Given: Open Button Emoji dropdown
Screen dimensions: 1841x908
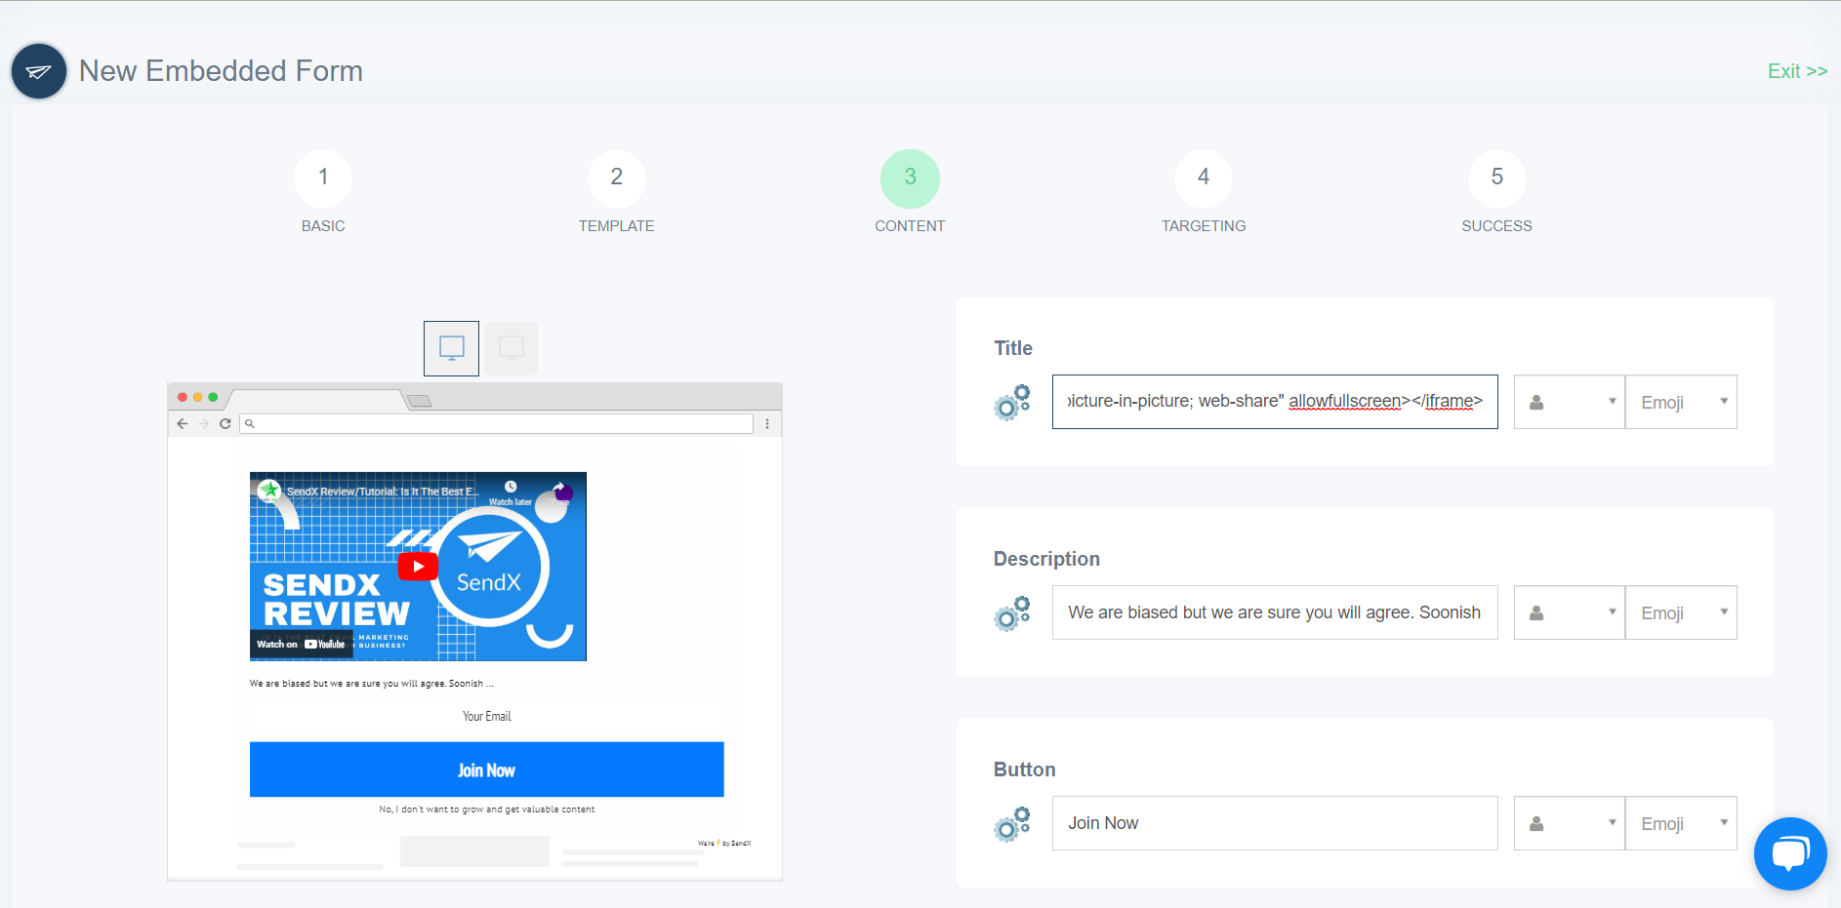Looking at the screenshot, I should [x=1682, y=823].
